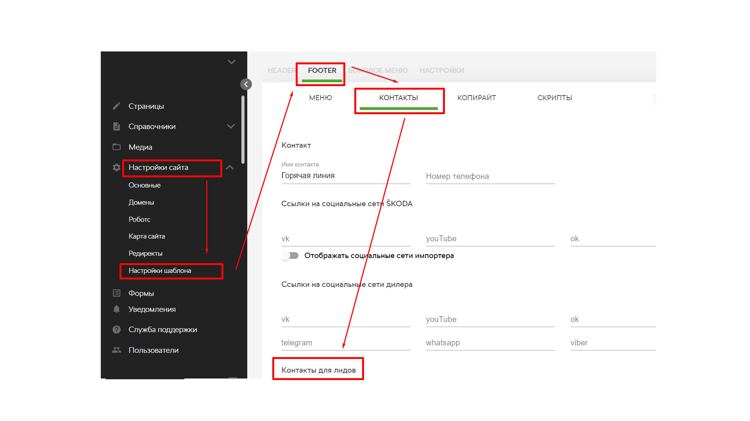Image resolution: width=750 pixels, height=421 pixels.
Task: Open Формы in the sidebar
Action: (x=141, y=293)
